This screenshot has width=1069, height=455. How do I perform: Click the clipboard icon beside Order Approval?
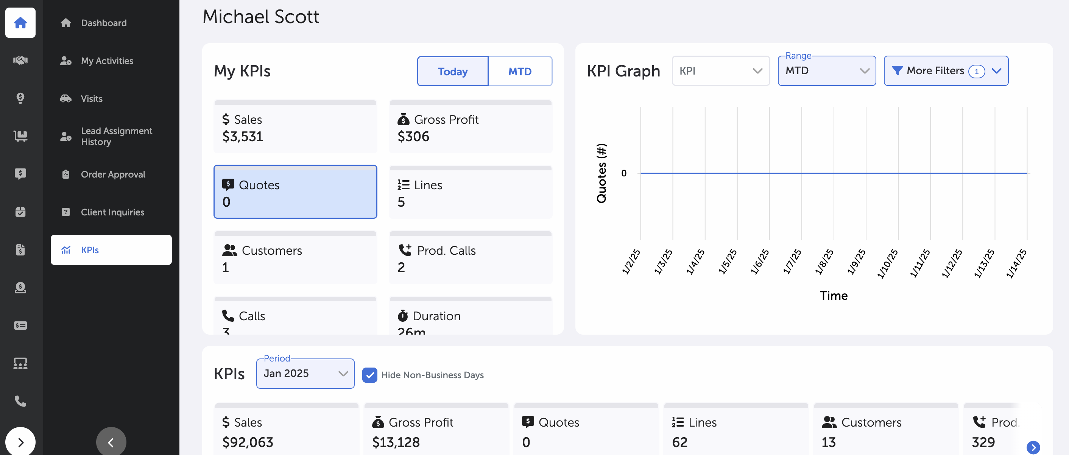(65, 175)
